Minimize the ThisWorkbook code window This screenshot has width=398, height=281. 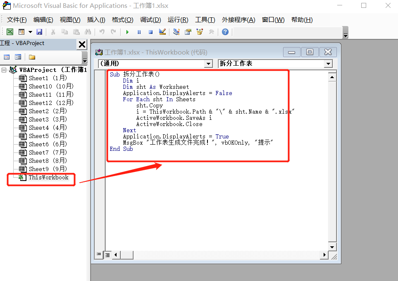292,52
